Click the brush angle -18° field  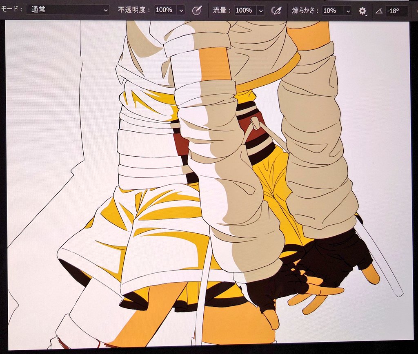[396, 11]
